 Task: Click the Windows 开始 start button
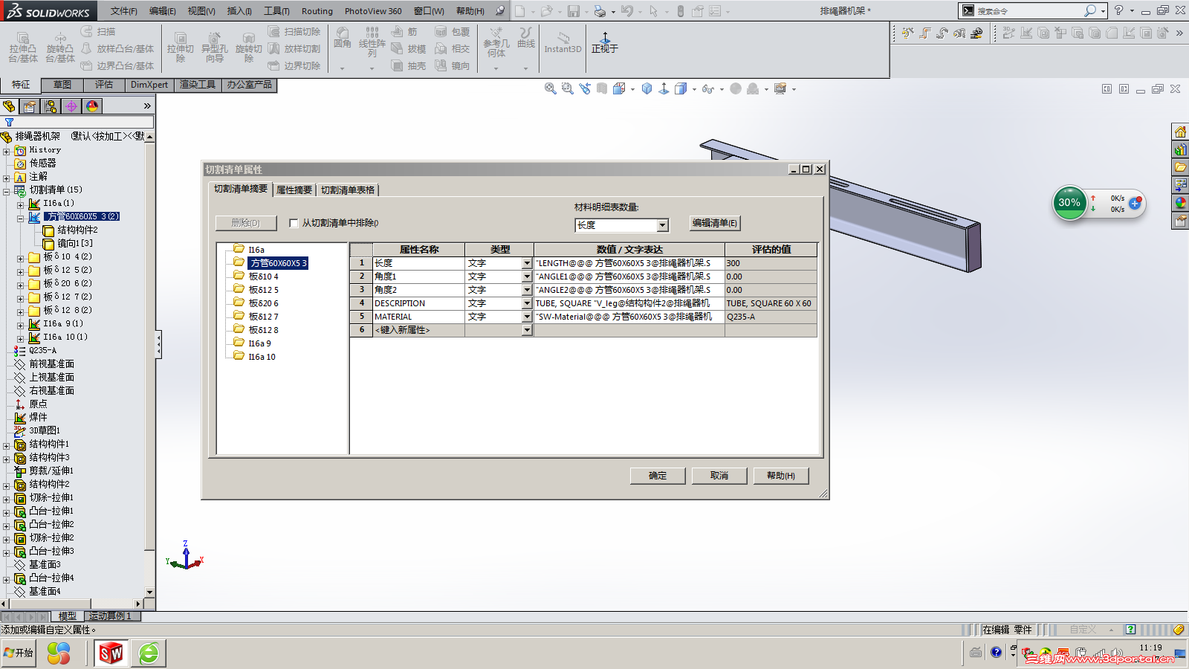point(19,653)
